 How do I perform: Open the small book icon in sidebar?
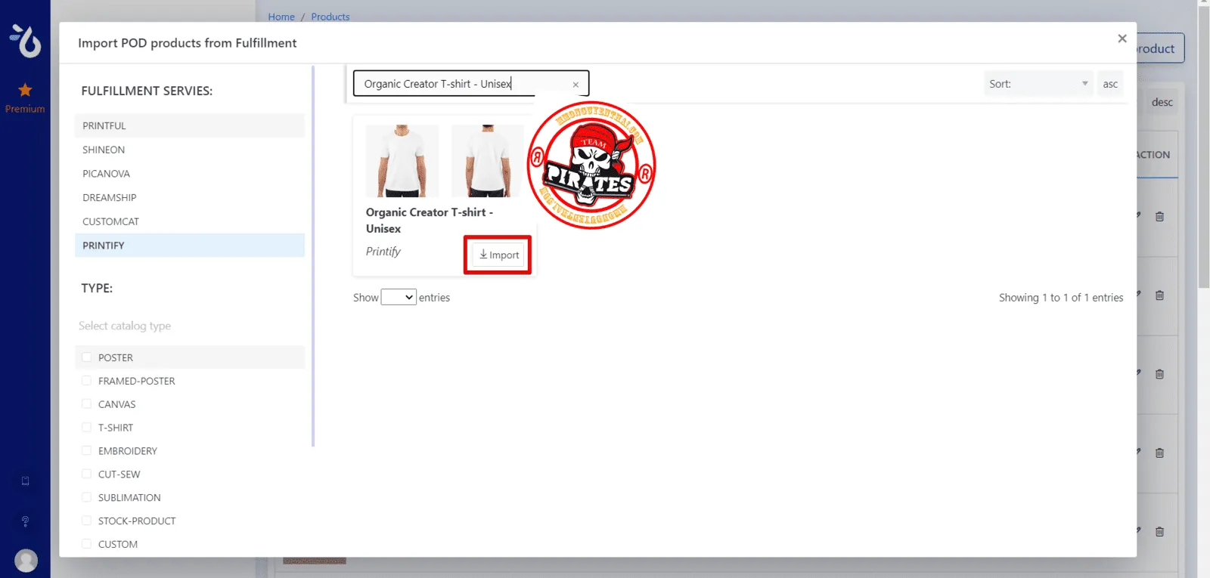tap(25, 481)
